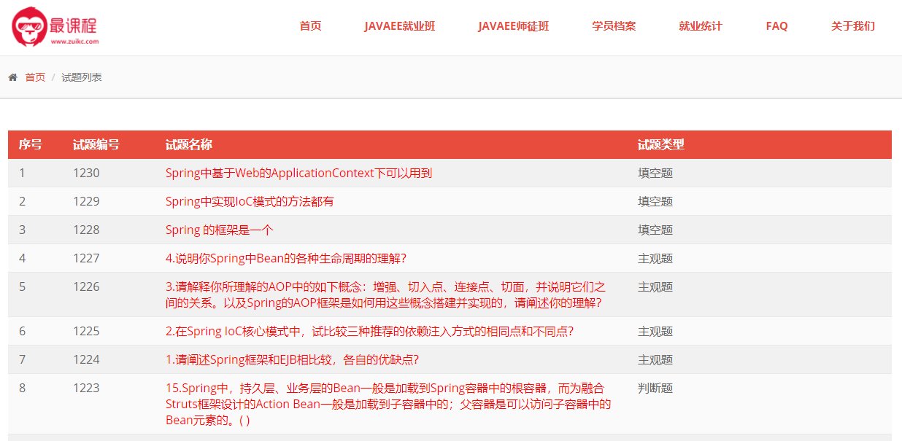The width and height of the screenshot is (902, 441).
Task: Click the 最课程 monkey logo
Action: 55,27
